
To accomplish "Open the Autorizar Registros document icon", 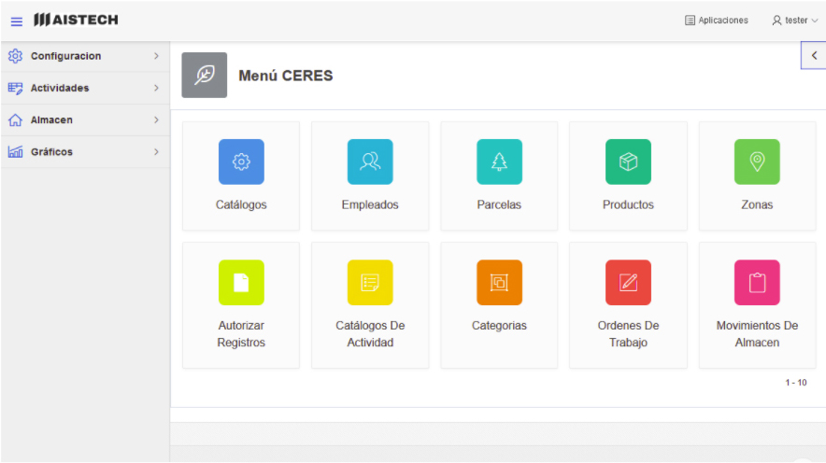I will coord(241,283).
